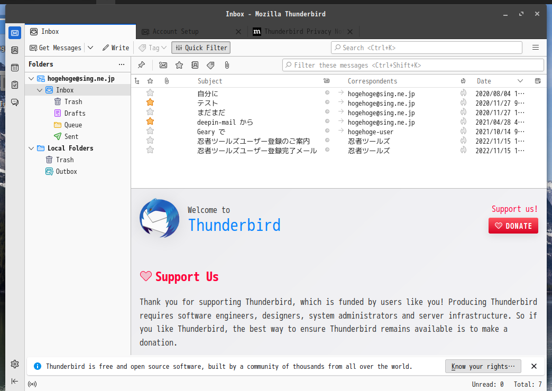This screenshot has width=552, height=391.
Task: Mark the Geary で message as junk
Action: tap(463, 131)
